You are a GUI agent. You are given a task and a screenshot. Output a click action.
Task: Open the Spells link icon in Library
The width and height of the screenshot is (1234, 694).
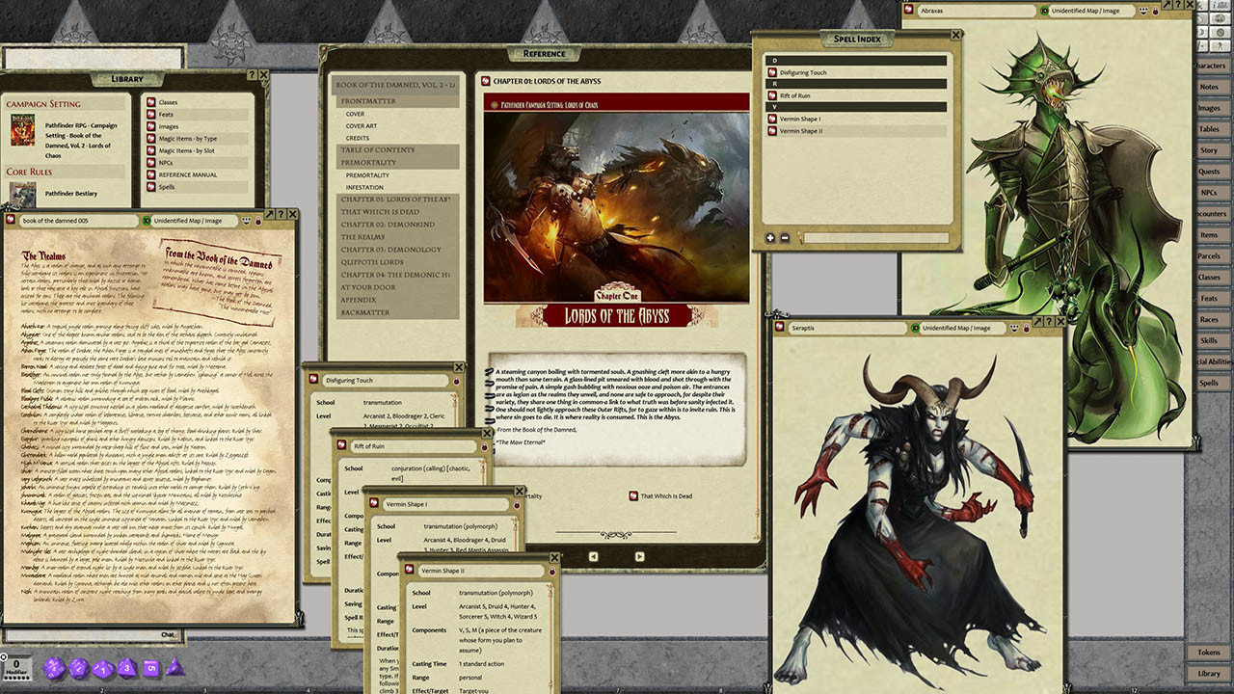(151, 187)
